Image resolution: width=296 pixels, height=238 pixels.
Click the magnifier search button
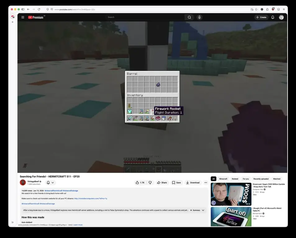189,17
